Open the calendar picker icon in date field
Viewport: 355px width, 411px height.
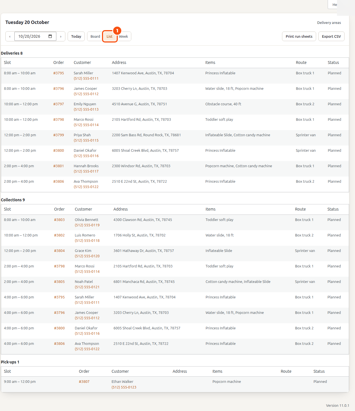(50, 36)
